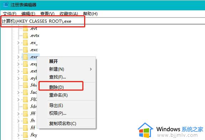
Task: Expand the .ext key
Action: click(x=19, y=71)
